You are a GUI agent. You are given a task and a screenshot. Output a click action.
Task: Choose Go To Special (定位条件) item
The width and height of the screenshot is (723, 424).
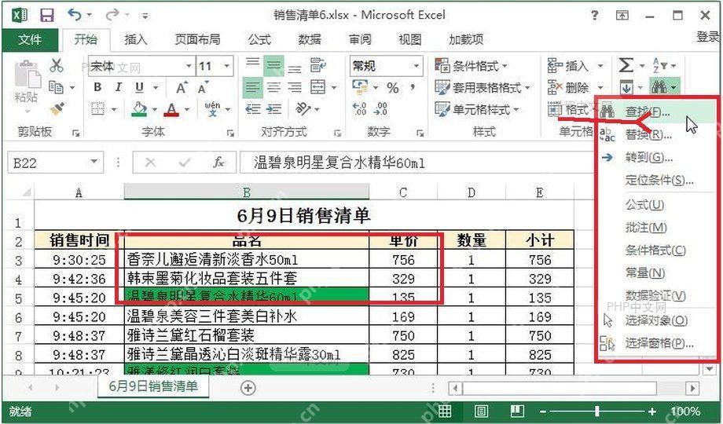point(657,181)
